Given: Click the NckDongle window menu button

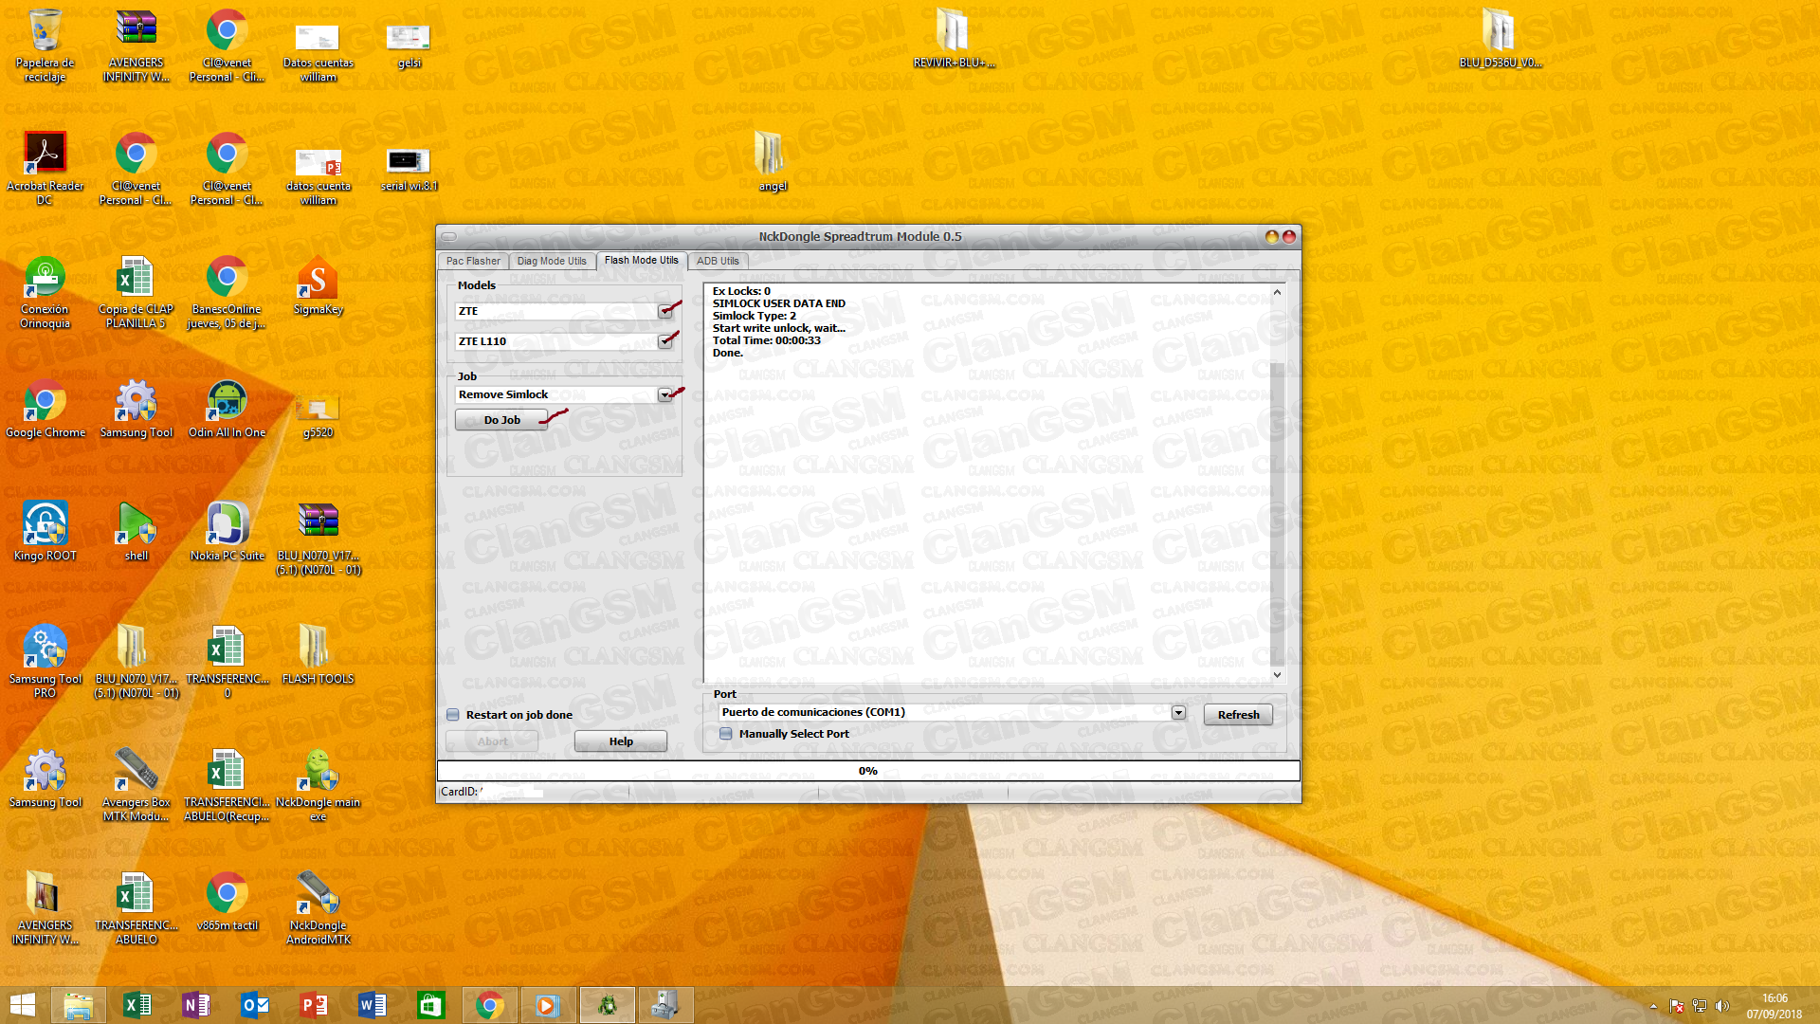Looking at the screenshot, I should pos(449,236).
